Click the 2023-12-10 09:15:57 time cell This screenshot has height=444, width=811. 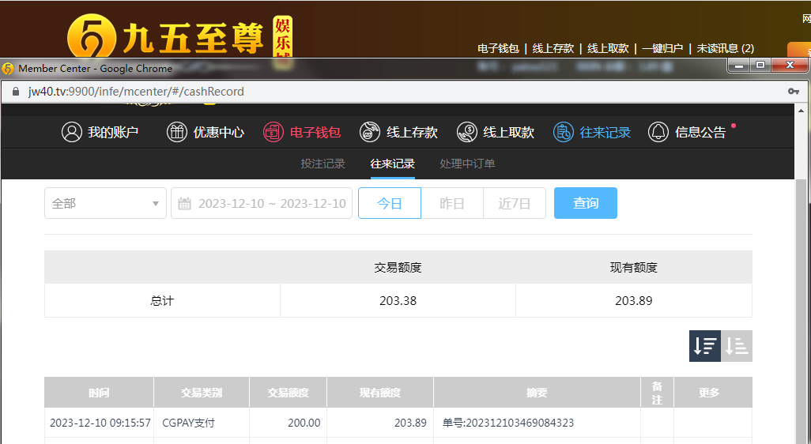pos(100,423)
